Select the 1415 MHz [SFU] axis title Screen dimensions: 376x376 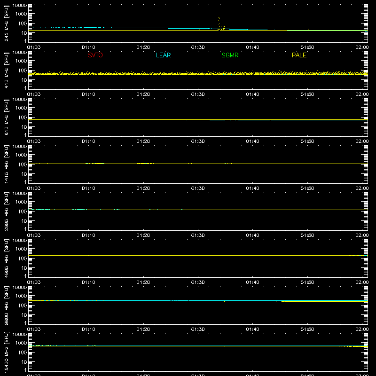click(x=6, y=164)
